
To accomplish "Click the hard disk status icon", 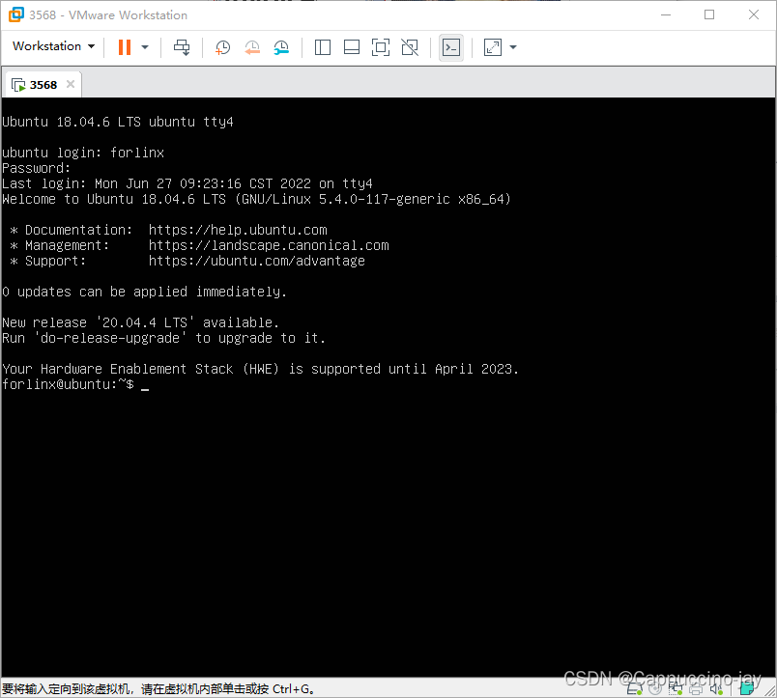I will [x=634, y=688].
